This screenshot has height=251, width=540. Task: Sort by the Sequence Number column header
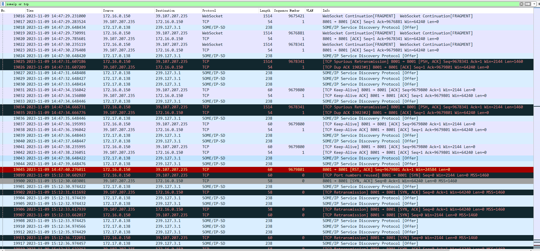pyautogui.click(x=289, y=11)
